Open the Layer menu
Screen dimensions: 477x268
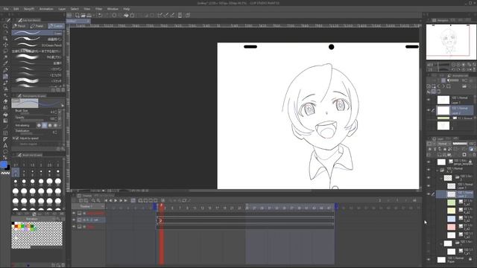(62, 9)
